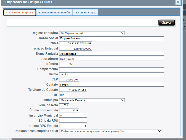
Task: Click the Razão Social field
Action: (111, 38)
